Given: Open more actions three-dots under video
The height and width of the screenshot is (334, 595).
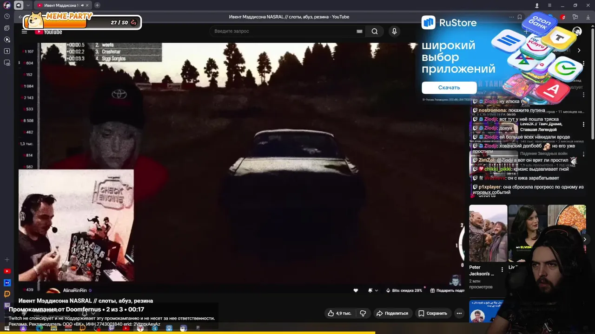Looking at the screenshot, I should tap(459, 313).
